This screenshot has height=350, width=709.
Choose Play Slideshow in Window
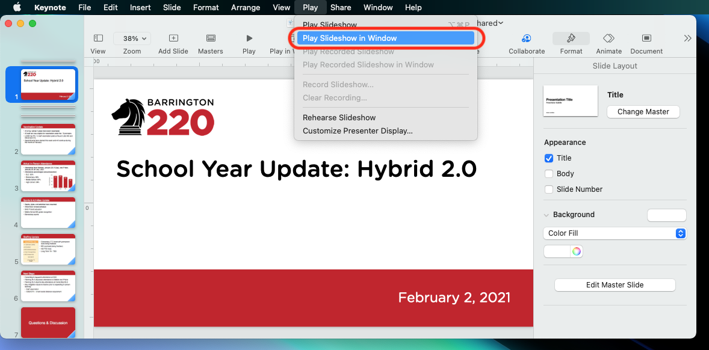(x=386, y=38)
